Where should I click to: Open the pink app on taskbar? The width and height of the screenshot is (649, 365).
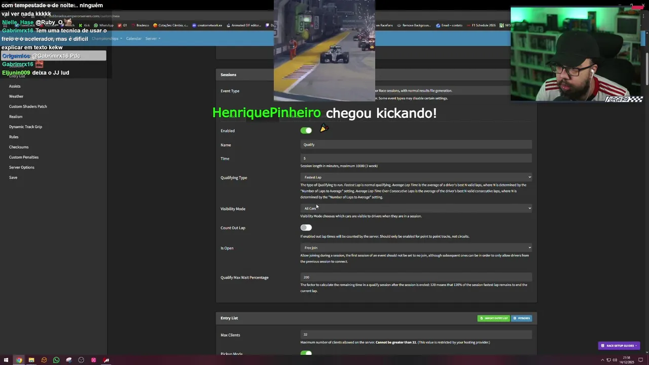click(93, 360)
